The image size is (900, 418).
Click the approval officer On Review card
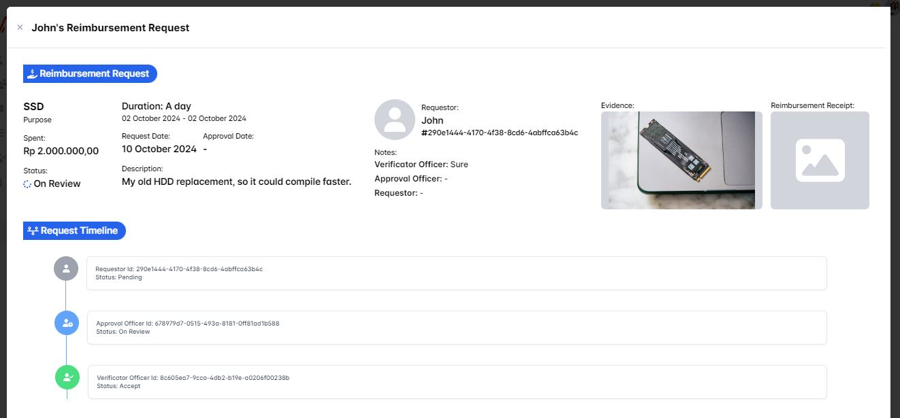pos(456,328)
